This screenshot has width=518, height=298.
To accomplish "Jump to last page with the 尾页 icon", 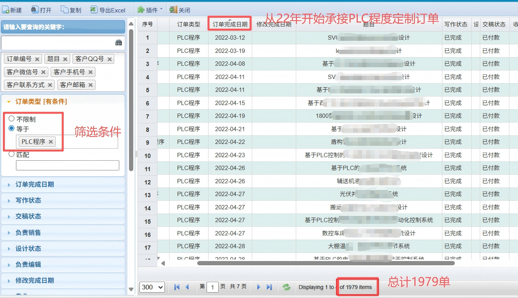I will (269, 287).
